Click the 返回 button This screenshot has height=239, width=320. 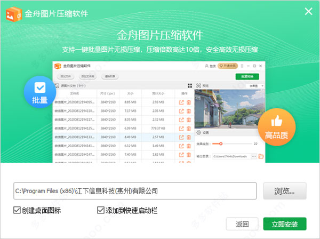[x=242, y=224]
